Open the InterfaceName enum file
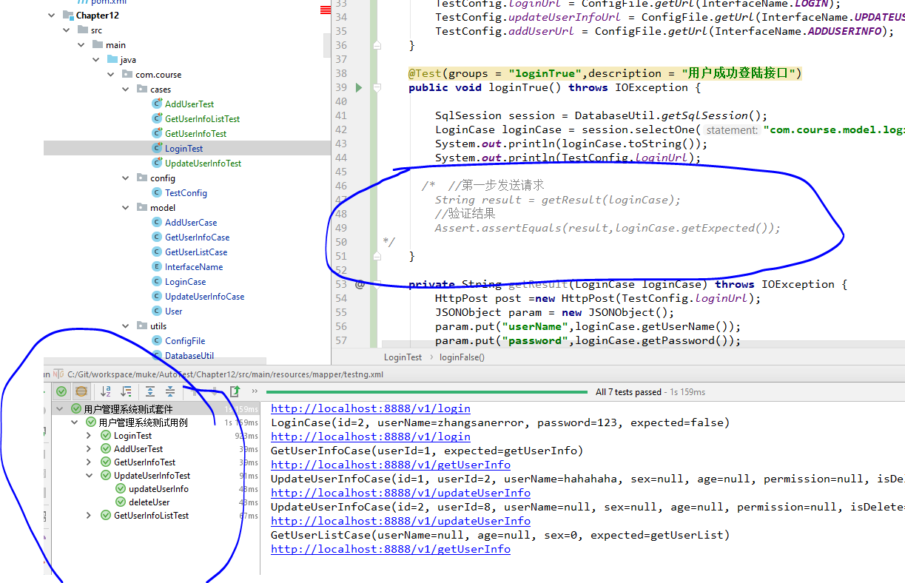Image resolution: width=905 pixels, height=583 pixels. pyautogui.click(x=193, y=267)
